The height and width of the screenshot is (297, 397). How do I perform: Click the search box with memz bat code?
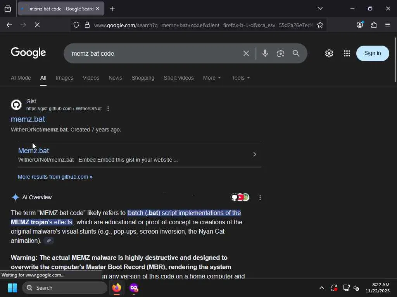pyautogui.click(x=154, y=53)
